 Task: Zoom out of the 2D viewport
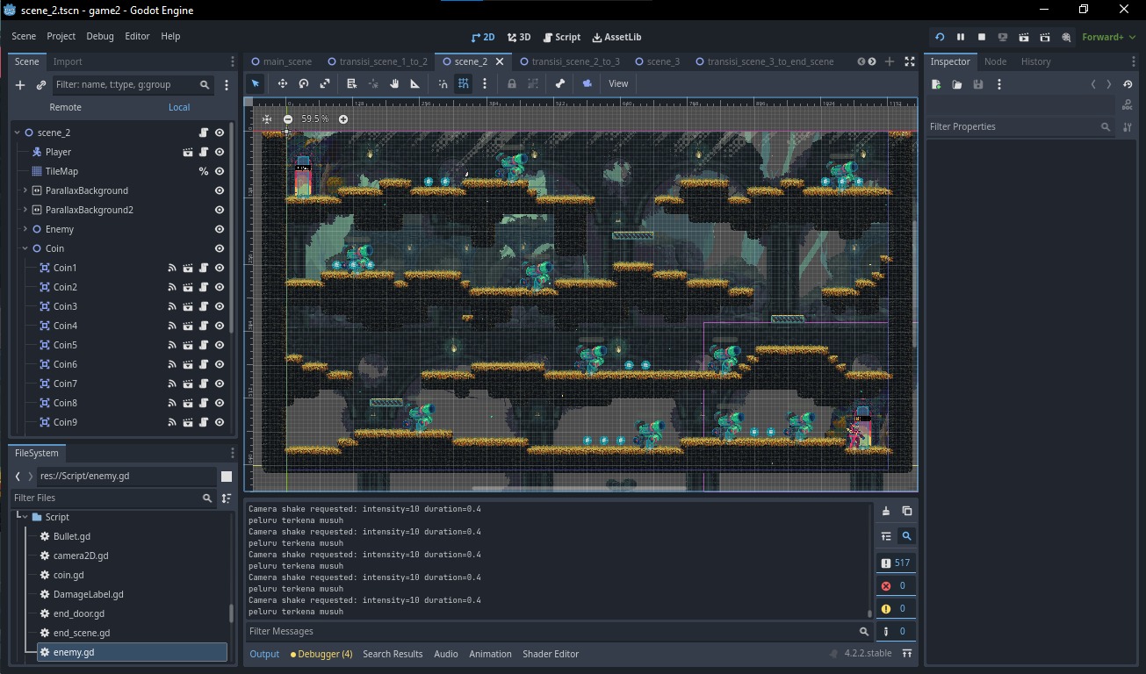pyautogui.click(x=288, y=119)
